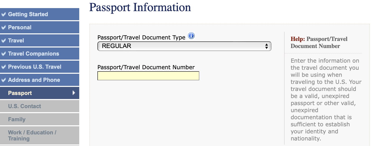Focus the Passport/Travel Document Number field
The image size is (379, 146).
click(148, 76)
